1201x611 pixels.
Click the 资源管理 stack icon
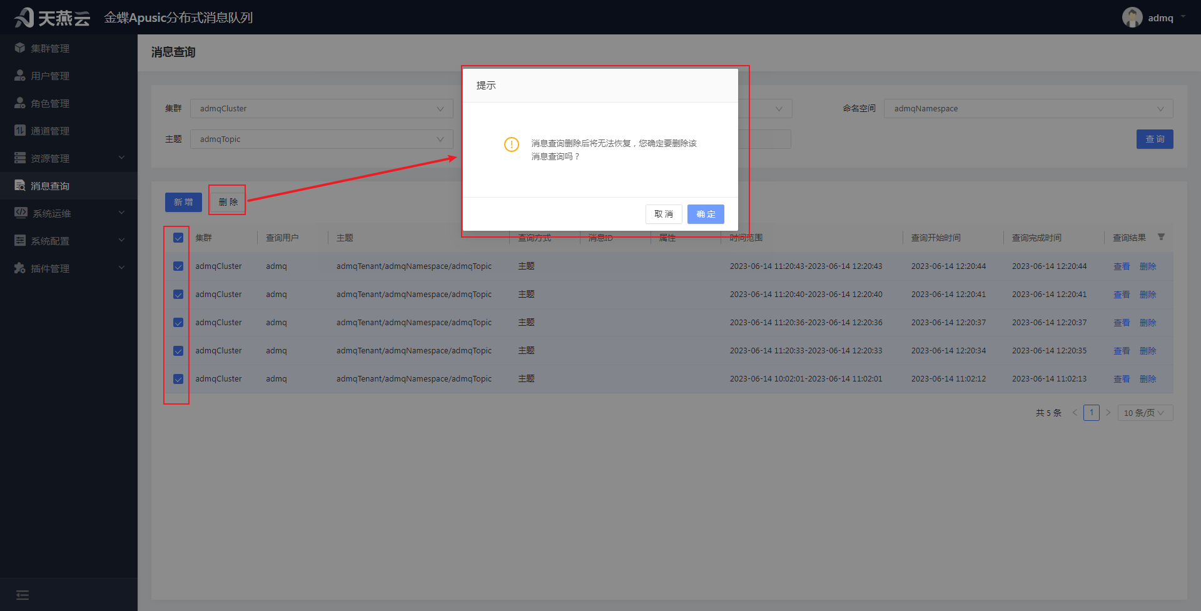pyautogui.click(x=20, y=158)
